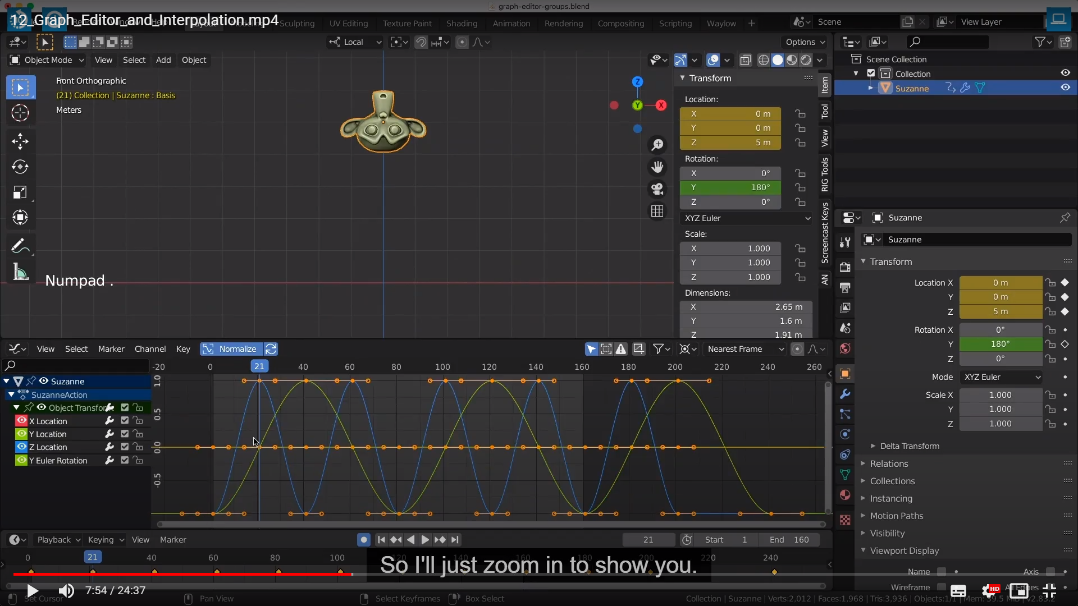The image size is (1078, 606).
Task: Open the Nearest Frame snapping dropdown
Action: click(745, 349)
